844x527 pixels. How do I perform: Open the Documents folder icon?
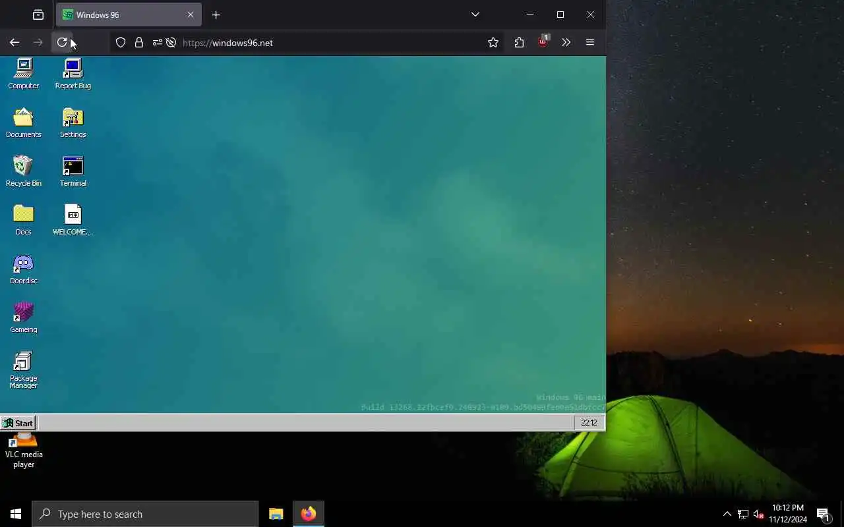(x=24, y=123)
